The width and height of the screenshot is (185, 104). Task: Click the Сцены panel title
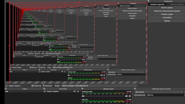[25, 89]
